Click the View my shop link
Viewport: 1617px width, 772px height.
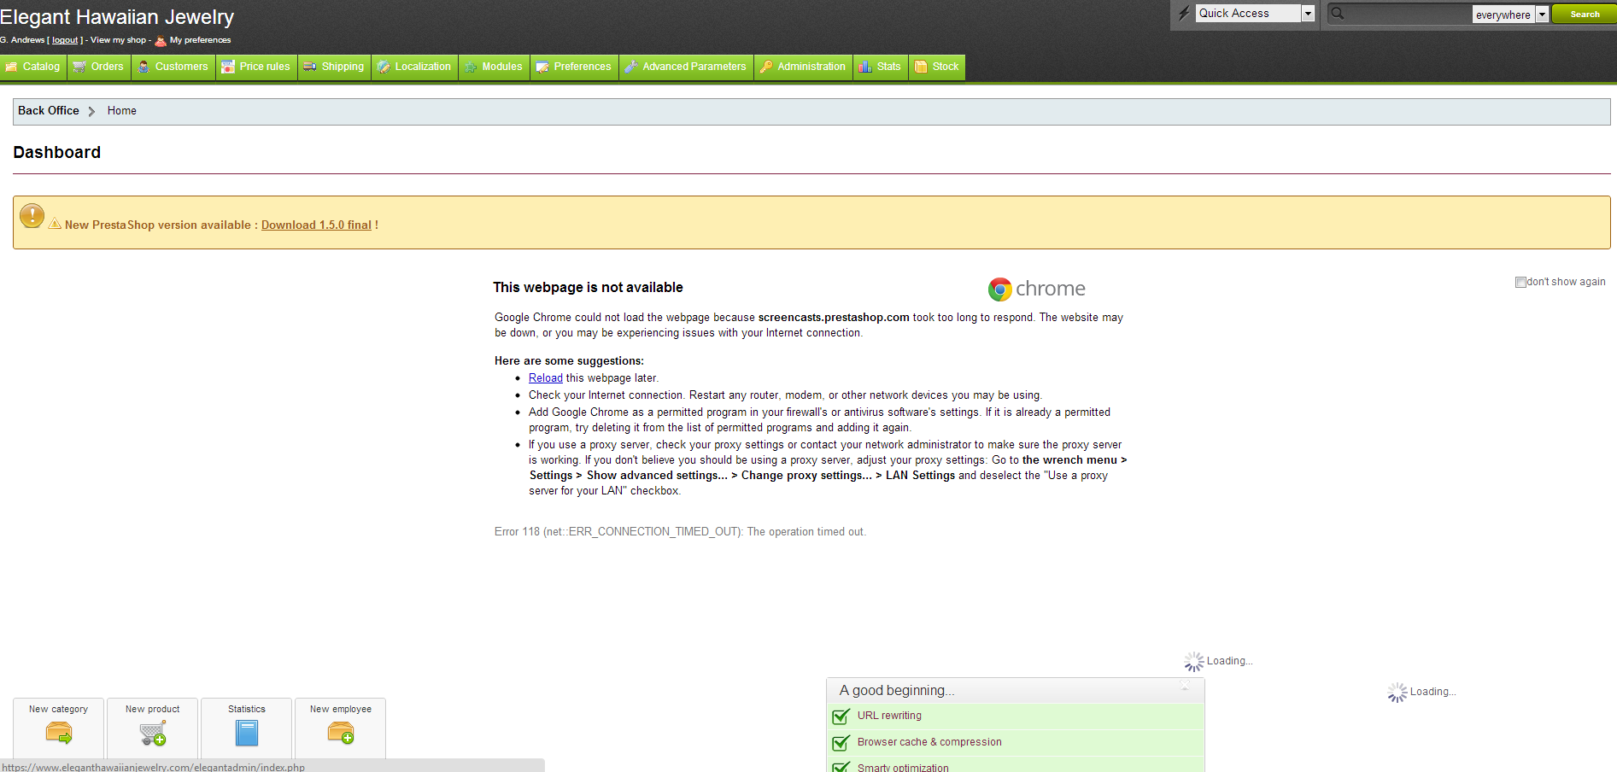118,40
